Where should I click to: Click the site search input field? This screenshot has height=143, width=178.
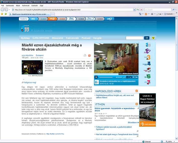pos(134,38)
